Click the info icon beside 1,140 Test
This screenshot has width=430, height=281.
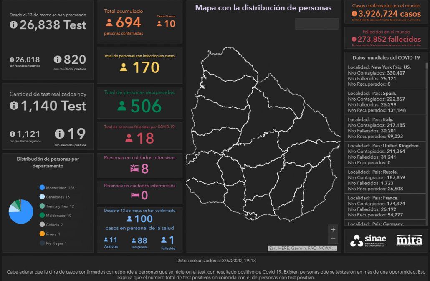click(x=14, y=106)
